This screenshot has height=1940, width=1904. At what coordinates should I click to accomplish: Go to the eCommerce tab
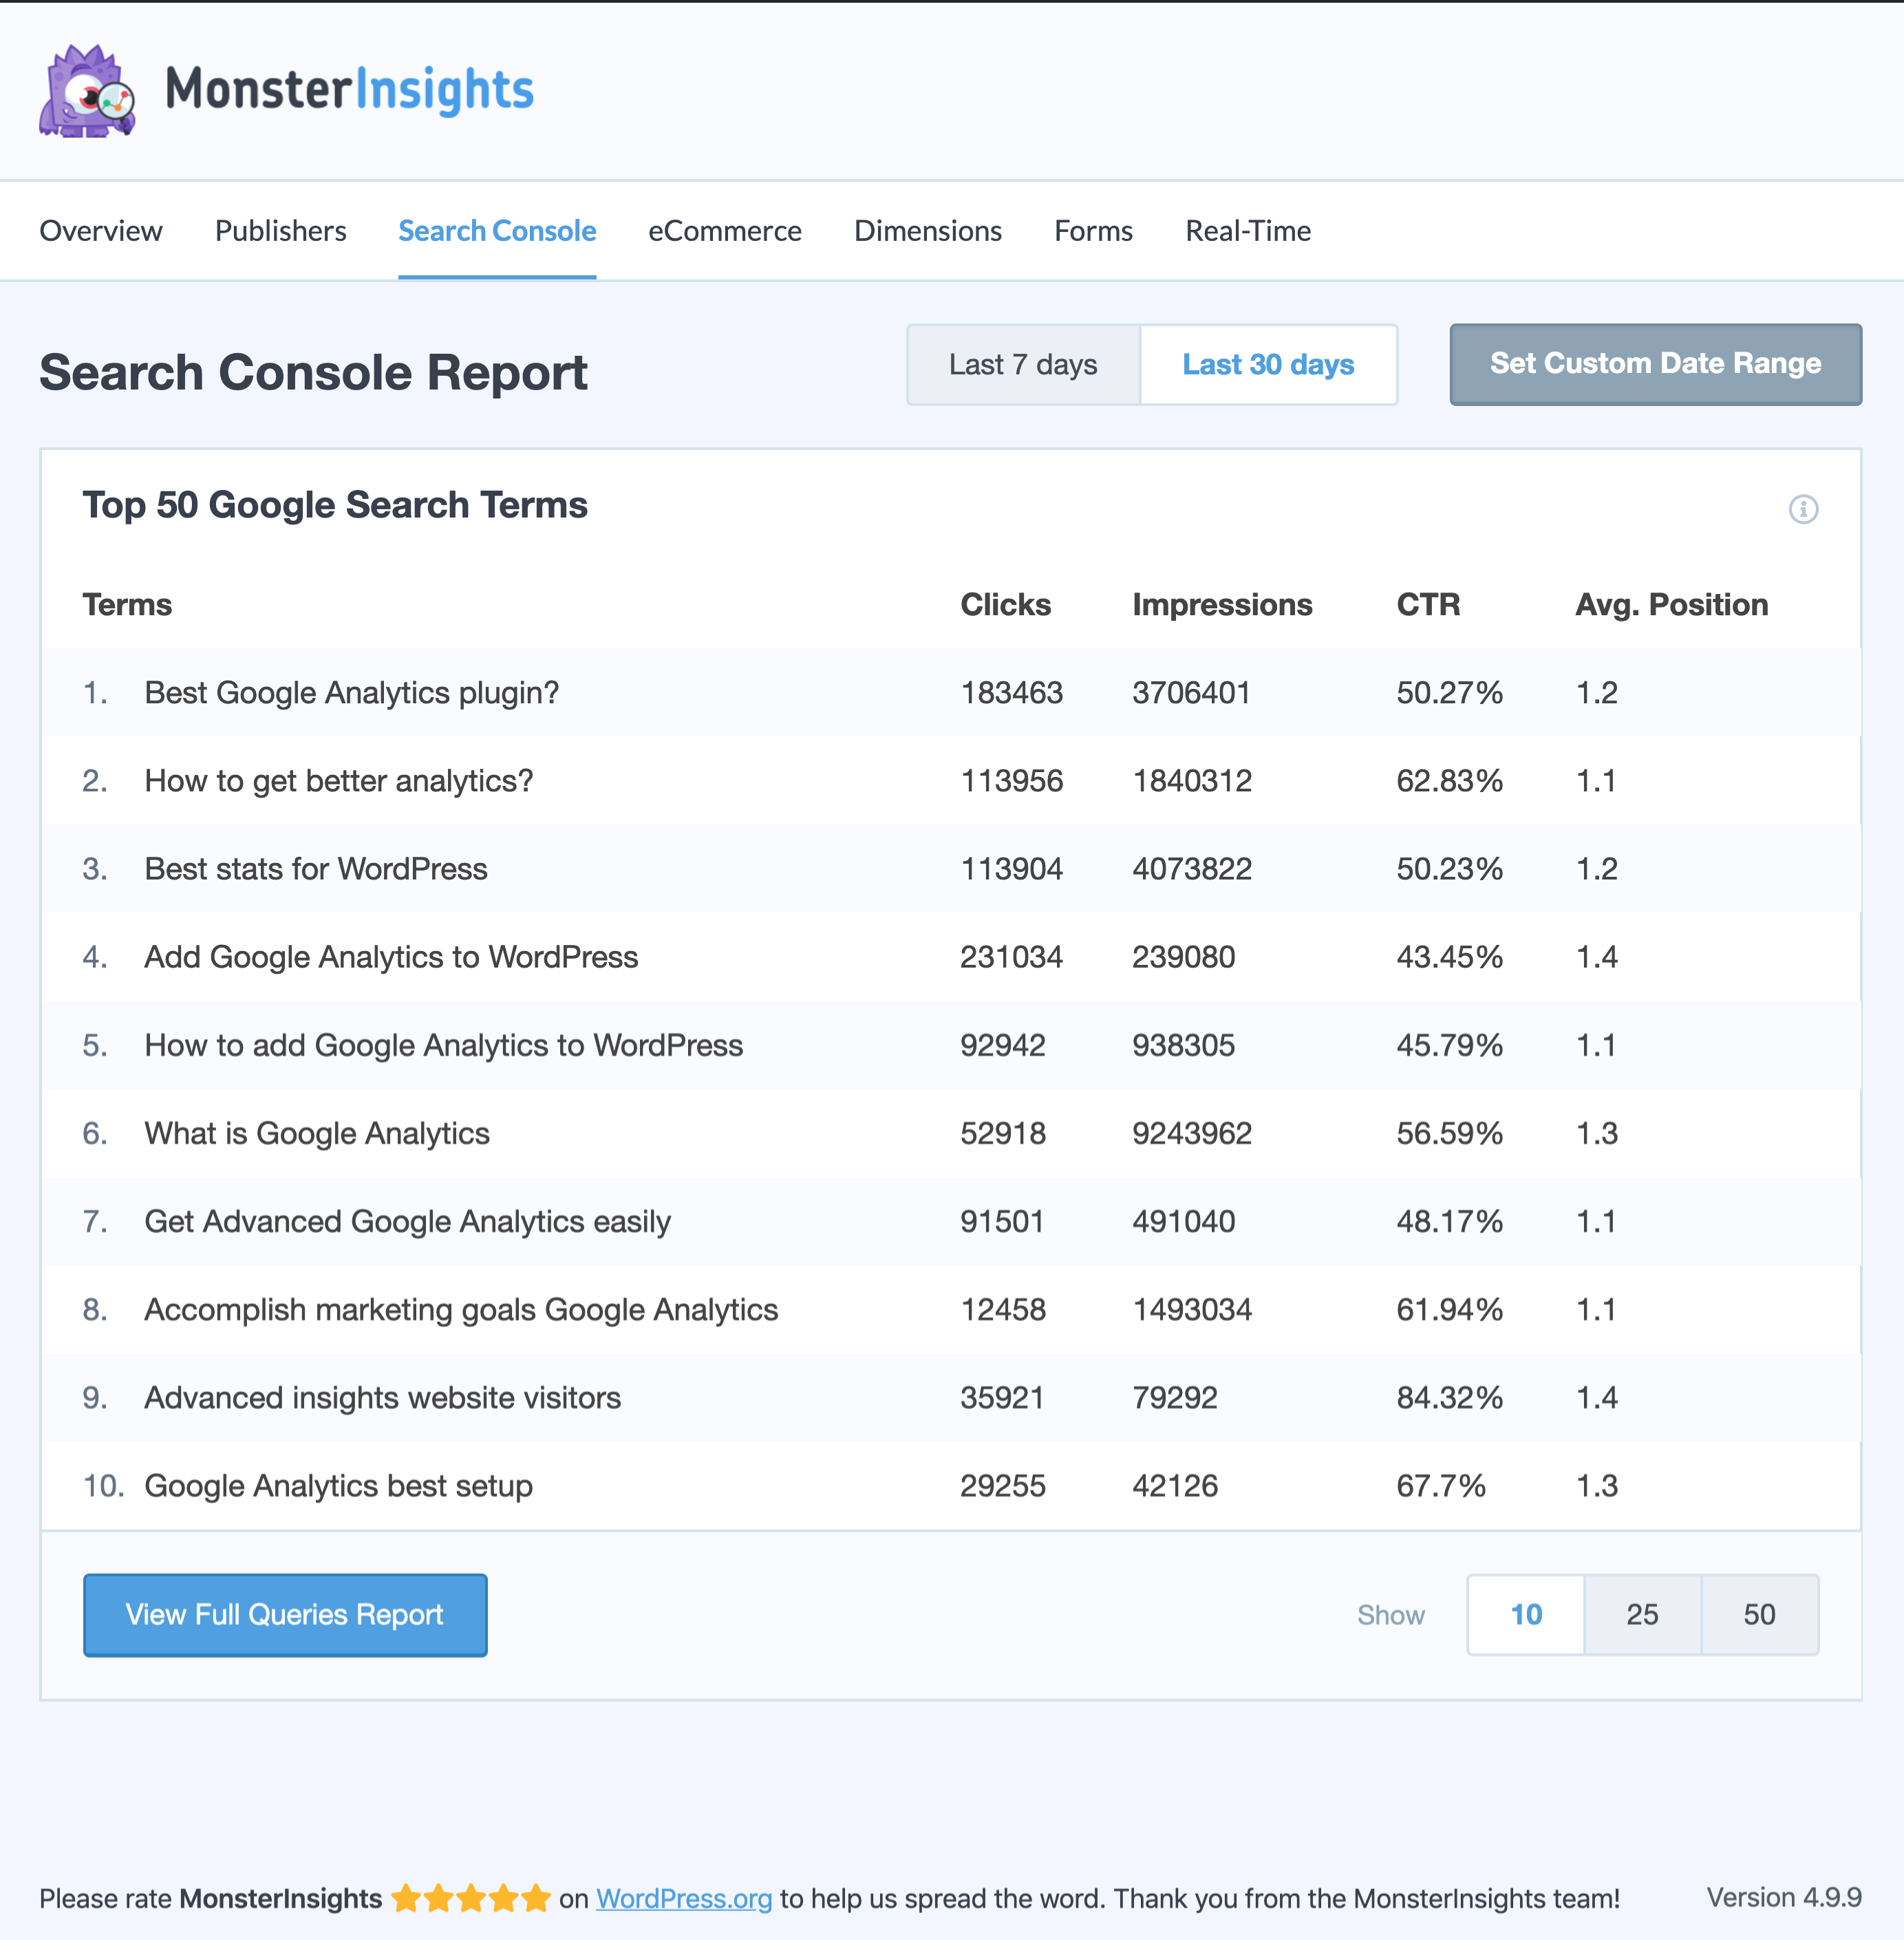(724, 231)
